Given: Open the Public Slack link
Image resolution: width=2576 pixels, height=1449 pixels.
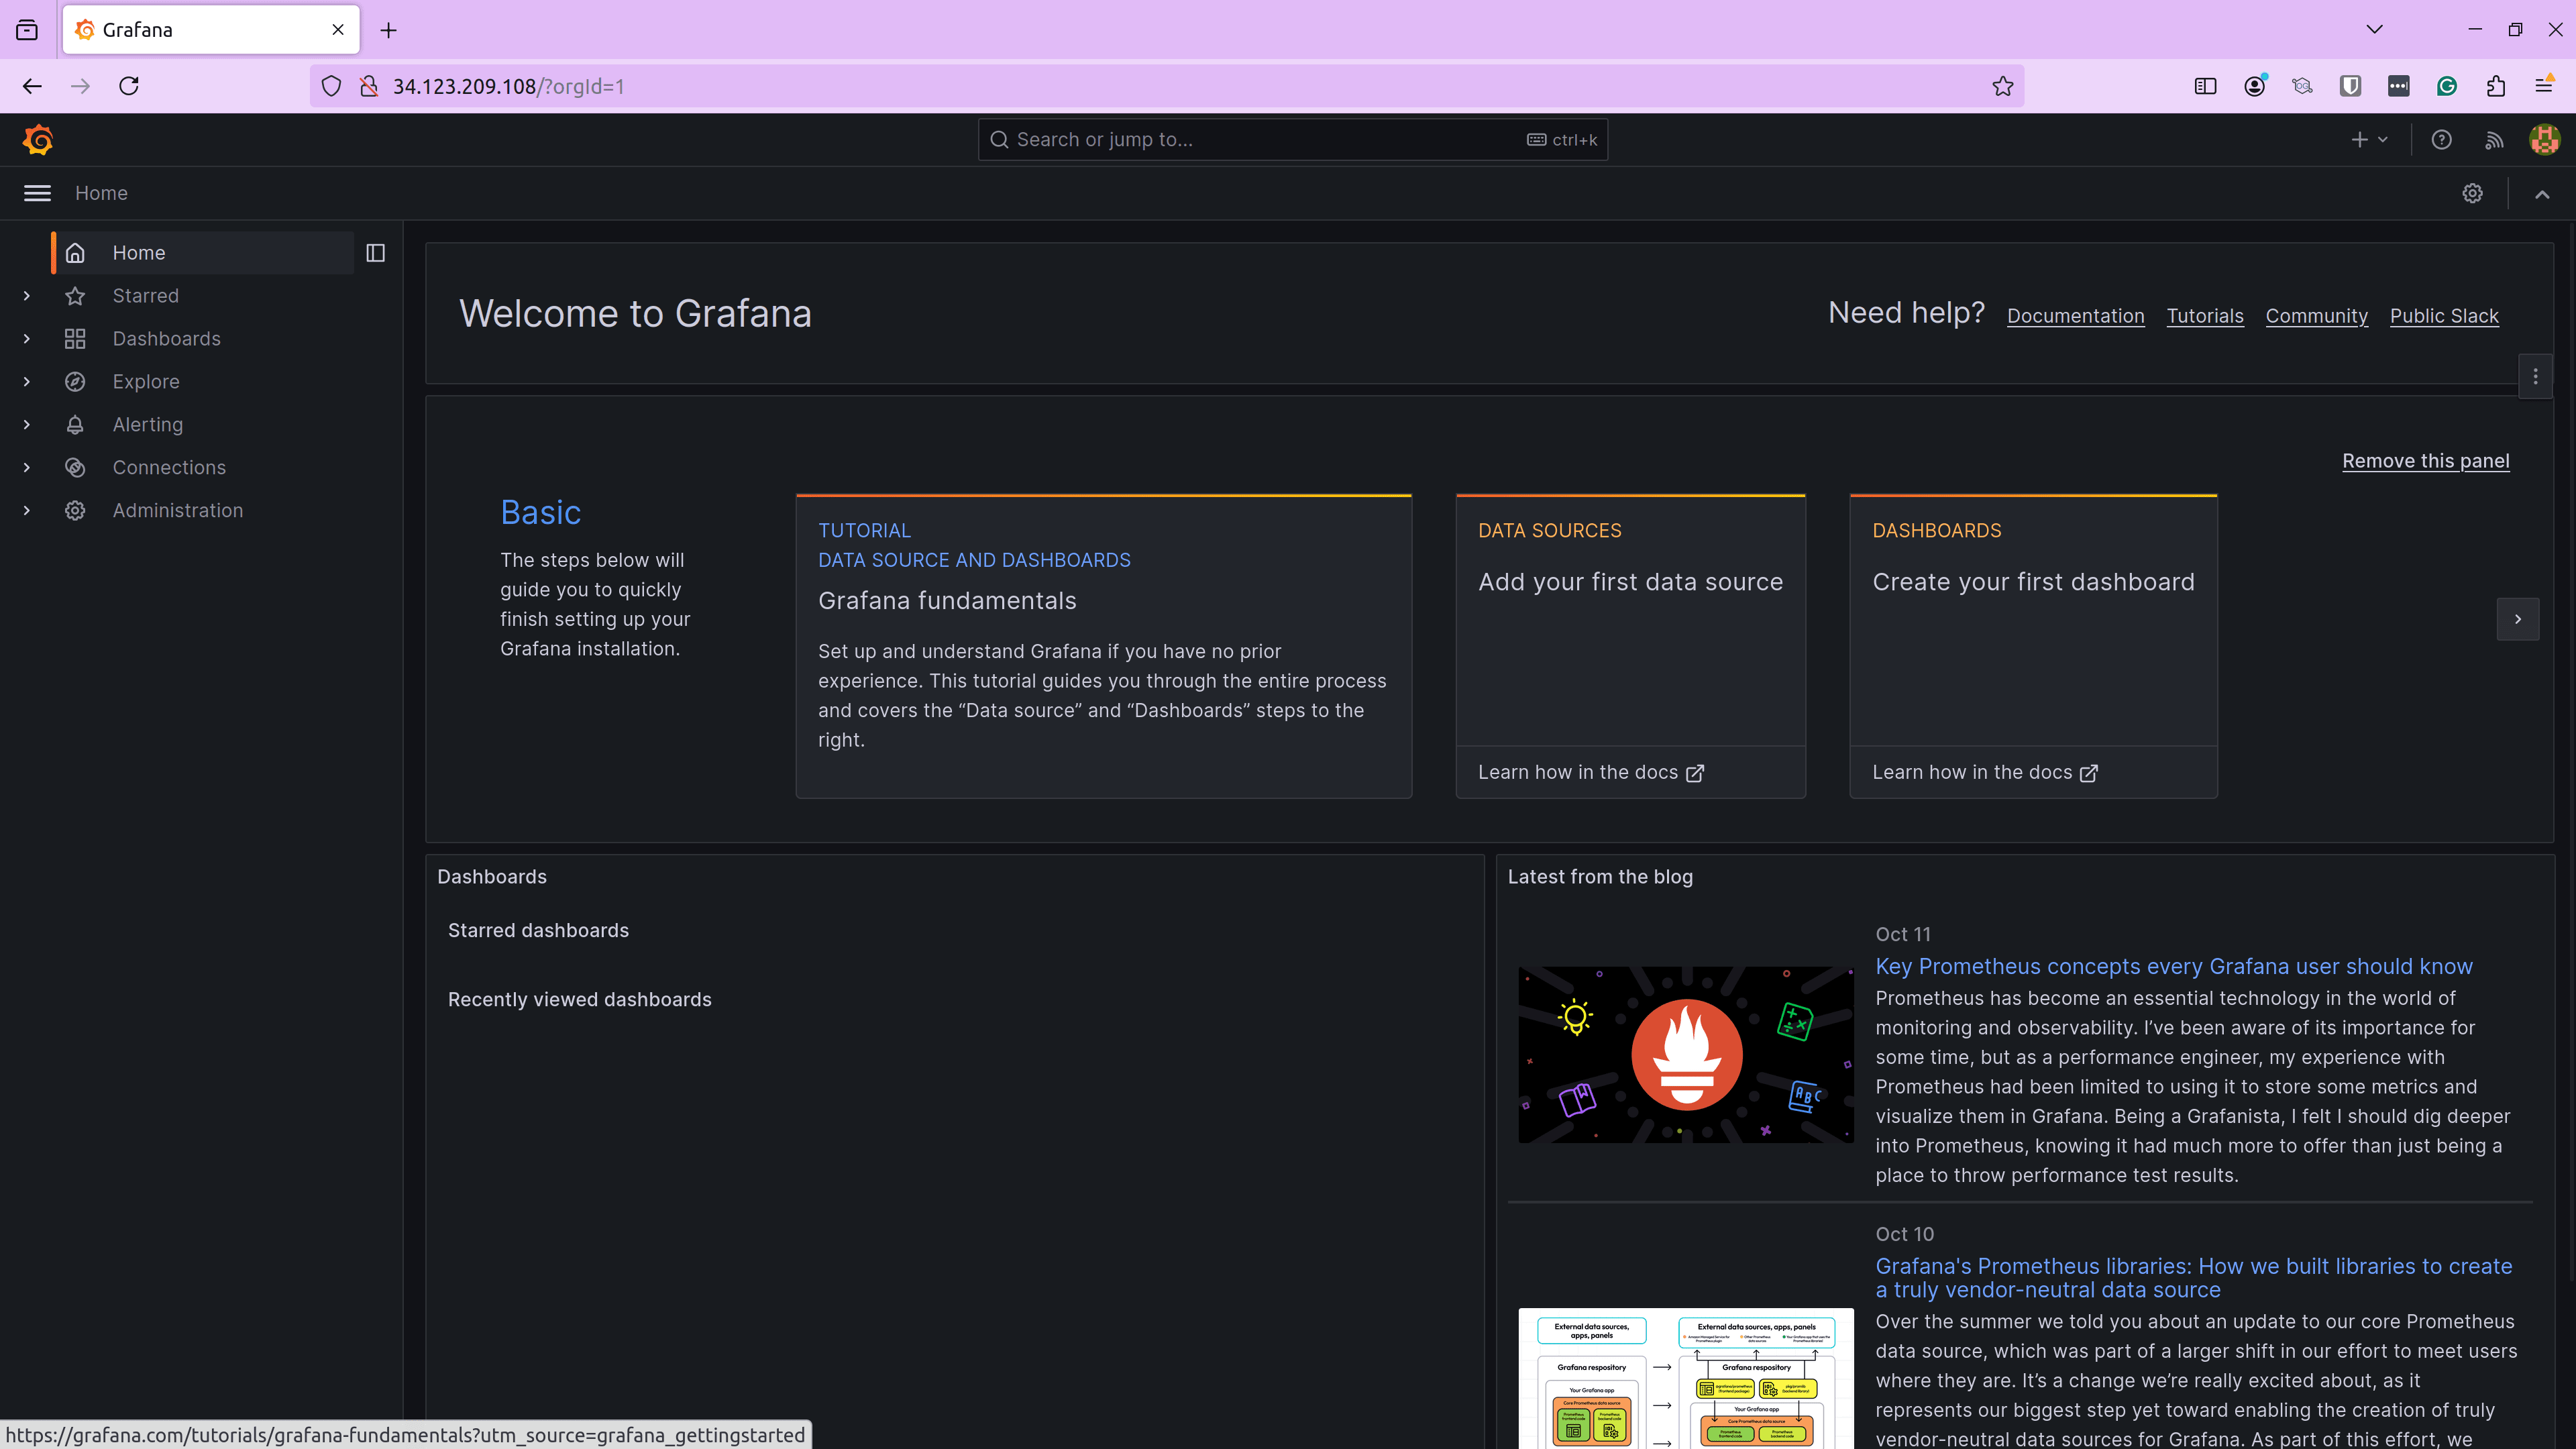Looking at the screenshot, I should coord(2443,316).
